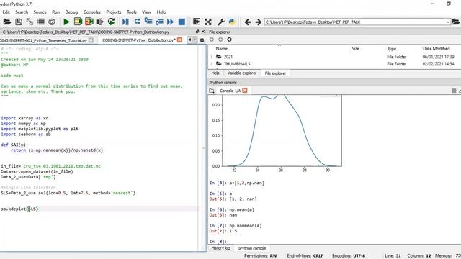Viewport: 461px width, 259px height.
Task: Go back to previous cursor position
Action: (248, 22)
